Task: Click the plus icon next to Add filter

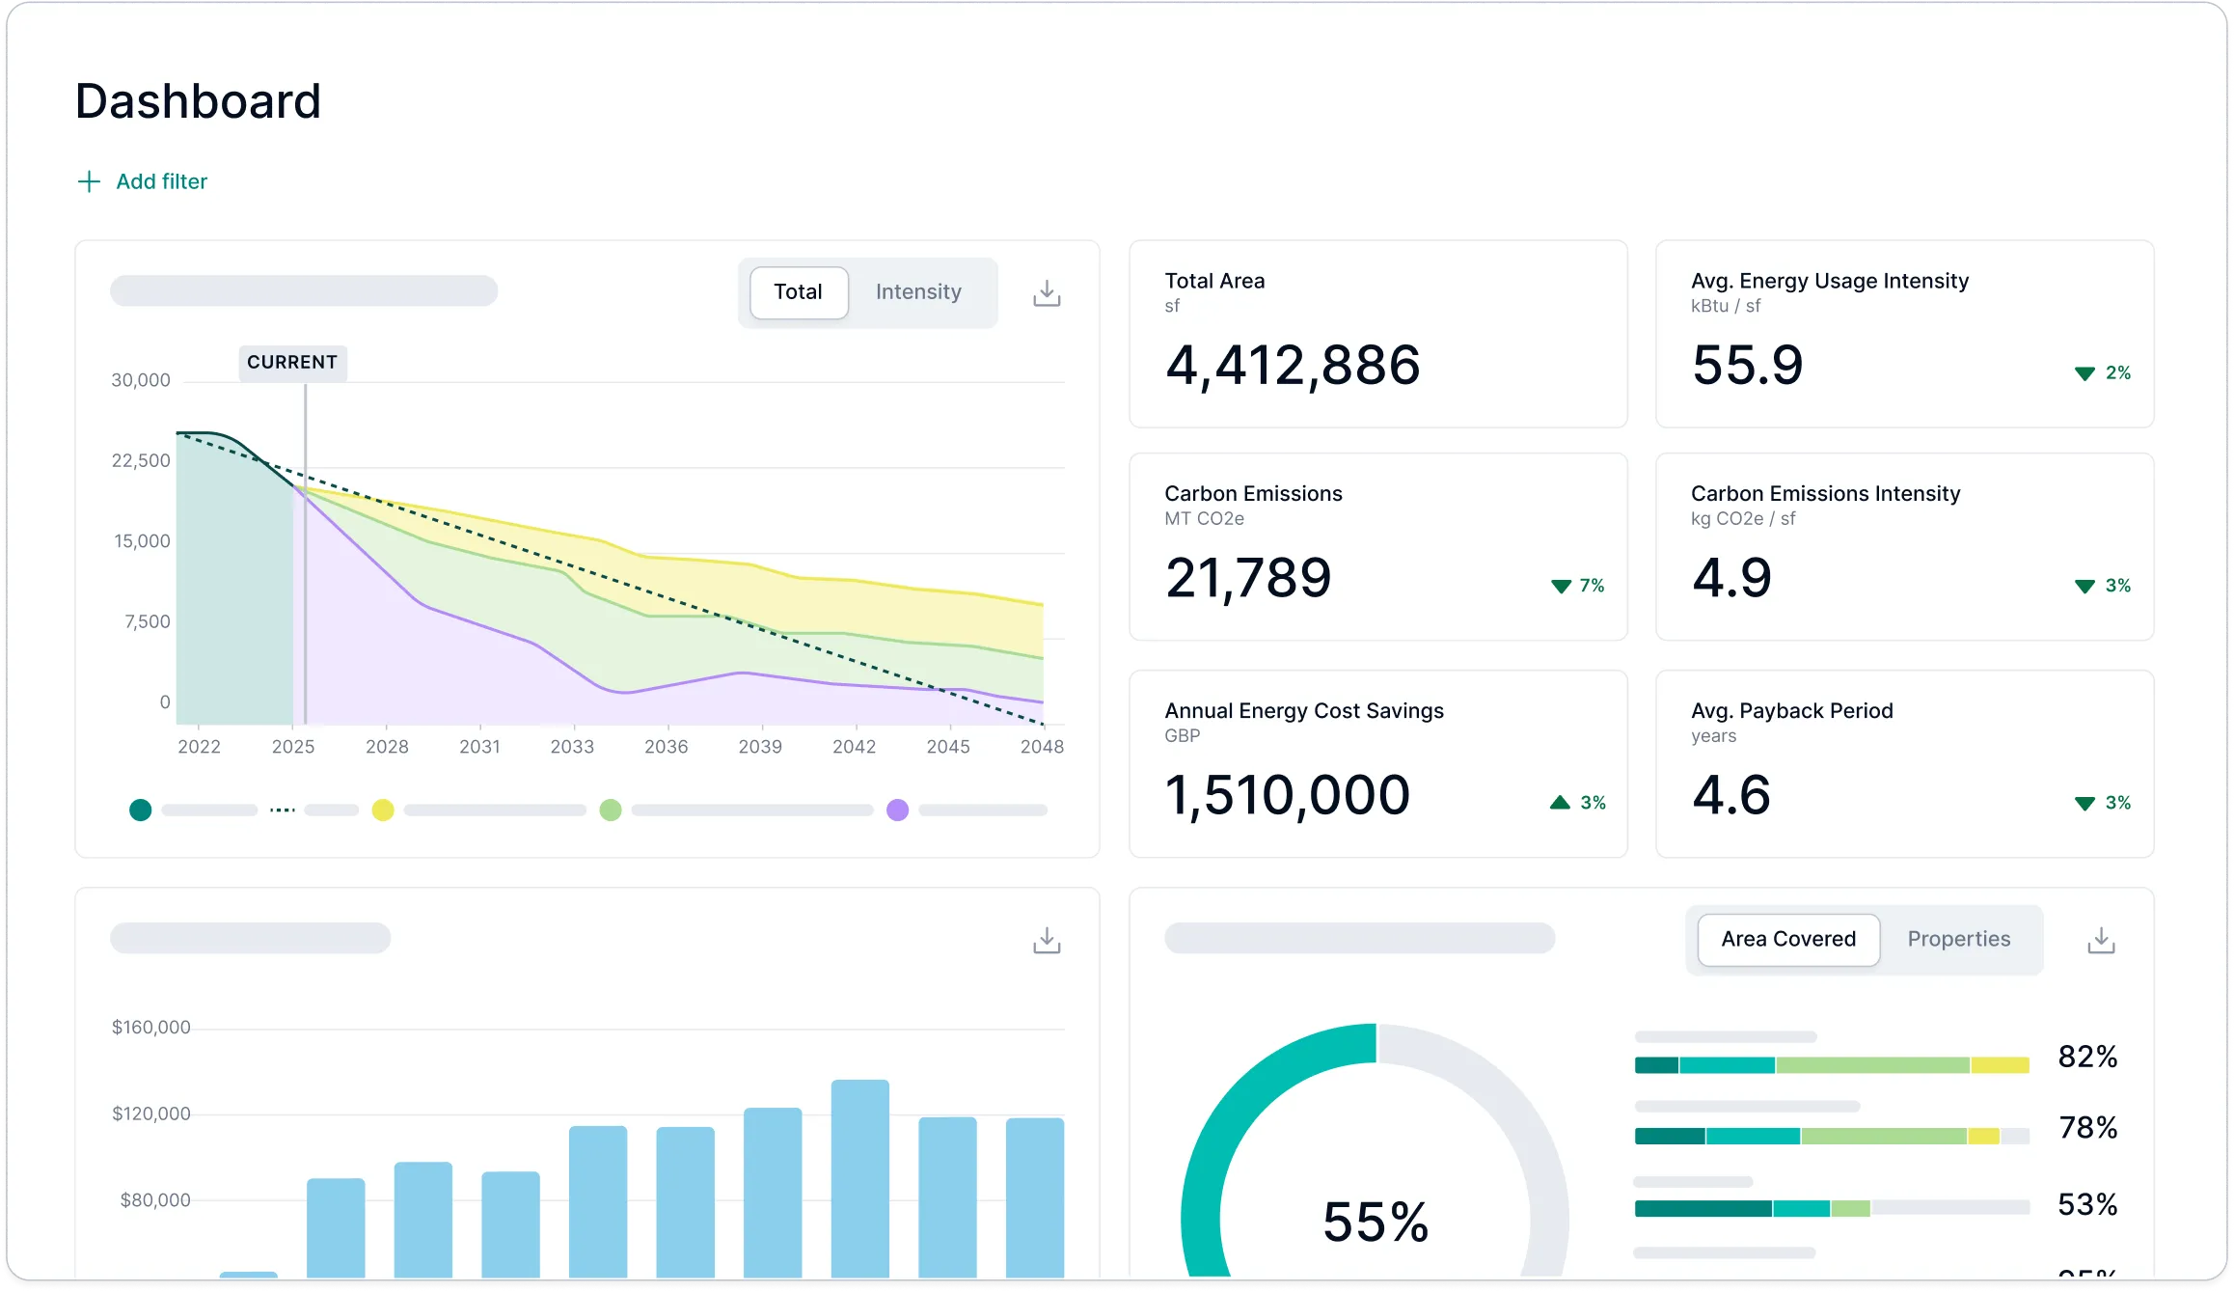Action: click(88, 181)
